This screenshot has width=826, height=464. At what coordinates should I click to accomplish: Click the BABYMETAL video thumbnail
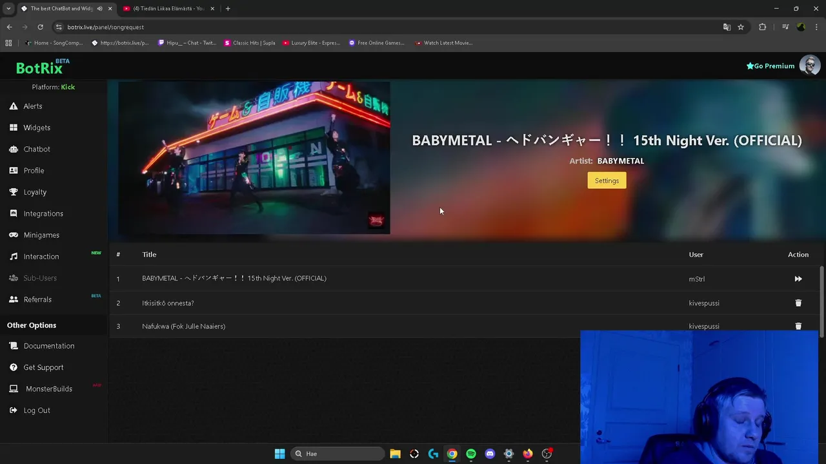[254, 158]
